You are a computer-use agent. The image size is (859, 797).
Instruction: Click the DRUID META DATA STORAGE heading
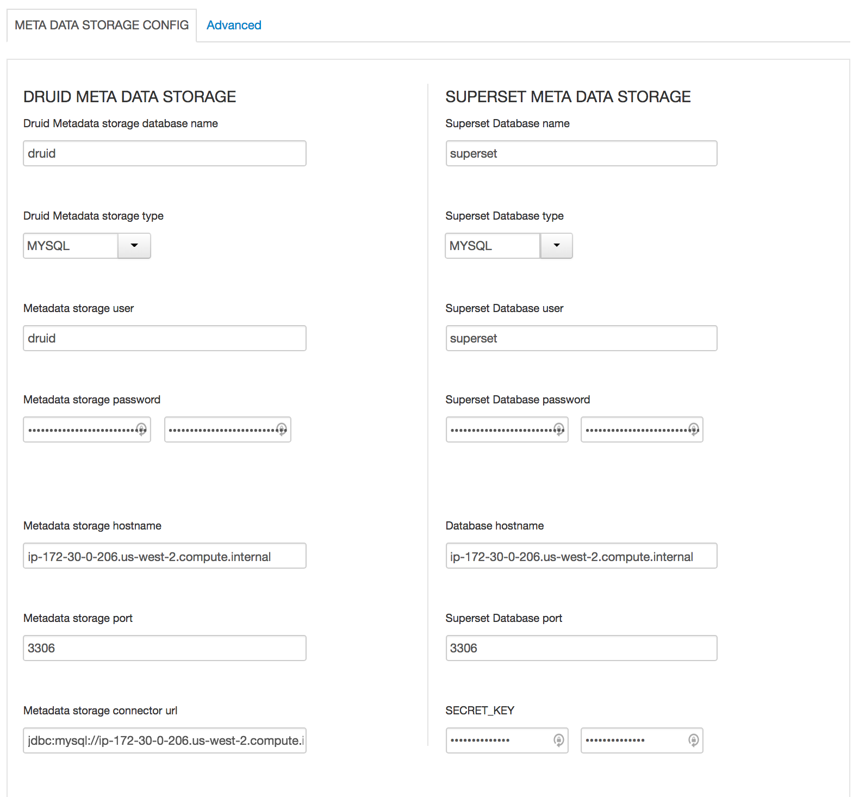click(x=129, y=97)
